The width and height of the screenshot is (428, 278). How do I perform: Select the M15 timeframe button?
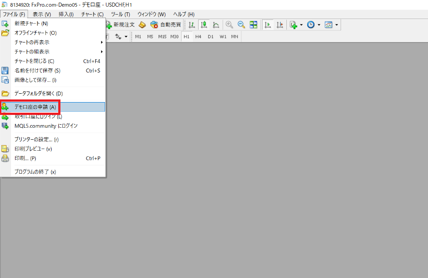pyautogui.click(x=162, y=37)
